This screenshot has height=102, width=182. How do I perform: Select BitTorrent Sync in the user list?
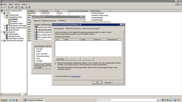45,30
